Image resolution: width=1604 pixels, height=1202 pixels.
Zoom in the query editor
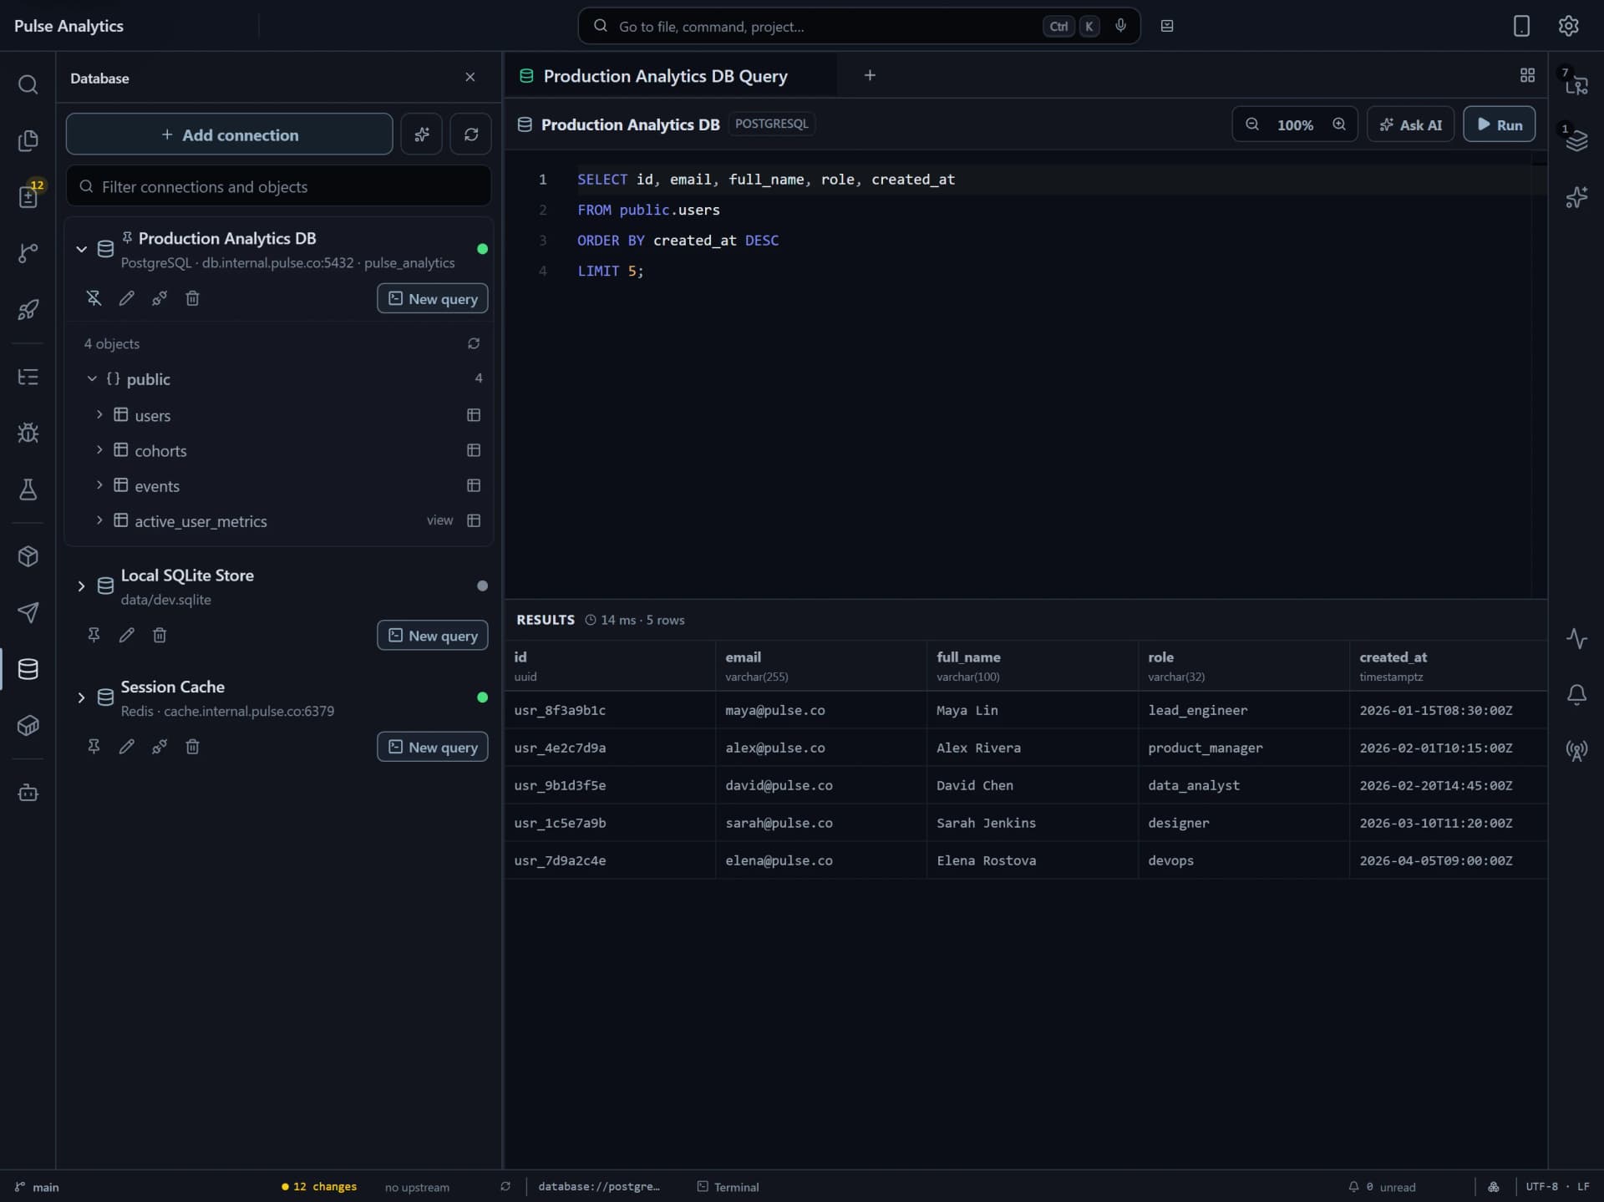pos(1339,124)
